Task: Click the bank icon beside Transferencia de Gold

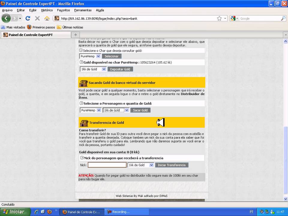Action: 84,123
